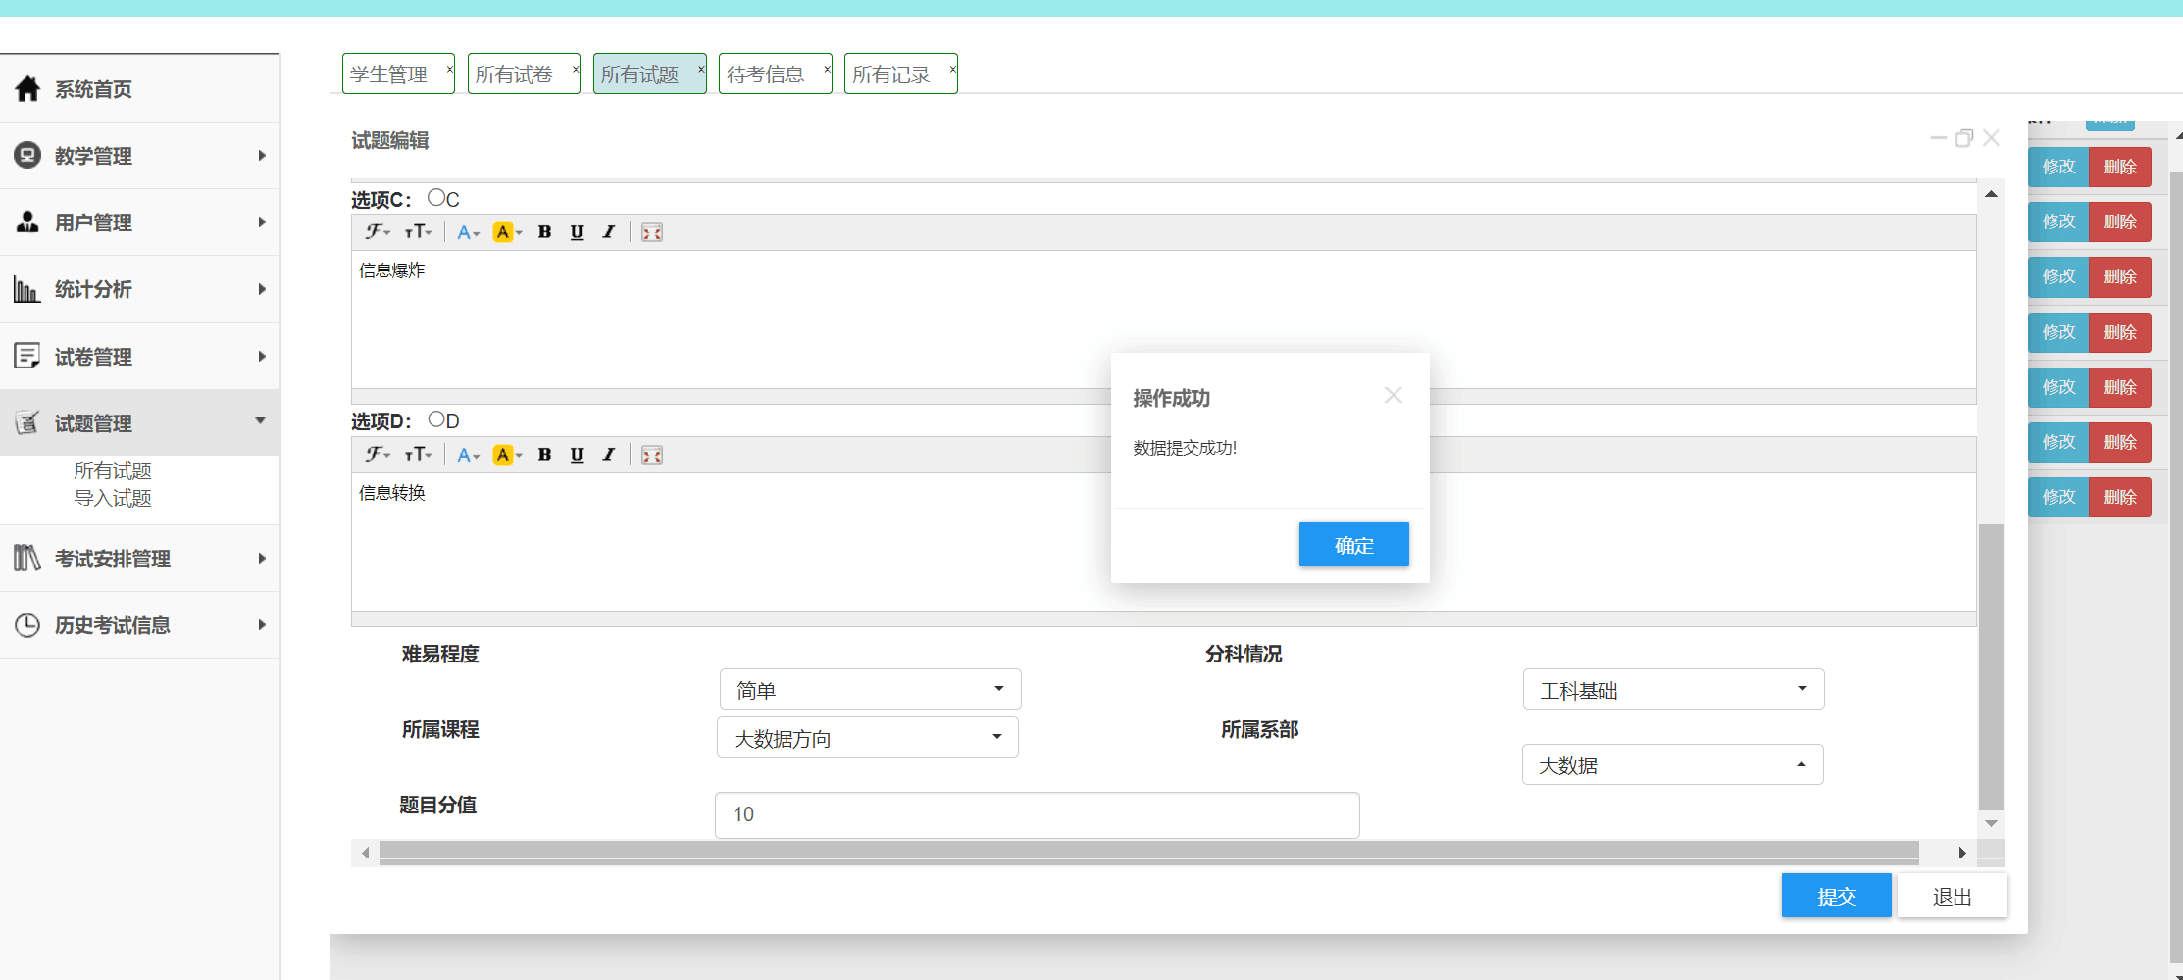2183x980 pixels.
Task: Open highlight color picker in 选项C editor
Action: (x=507, y=232)
